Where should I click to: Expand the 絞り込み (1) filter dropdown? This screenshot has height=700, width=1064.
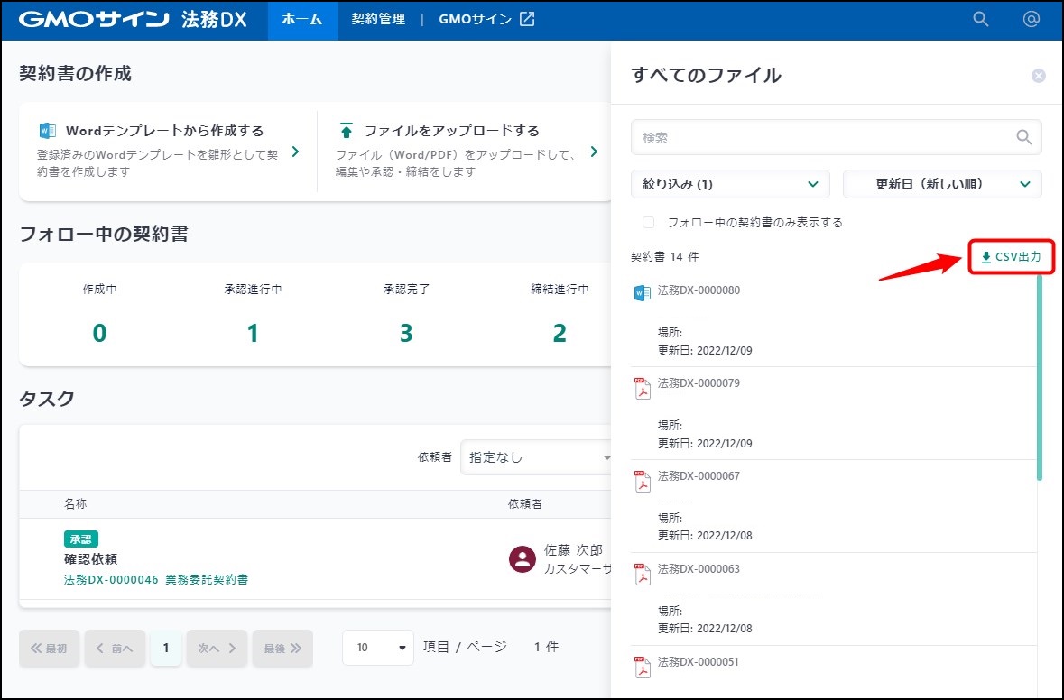pyautogui.click(x=730, y=184)
